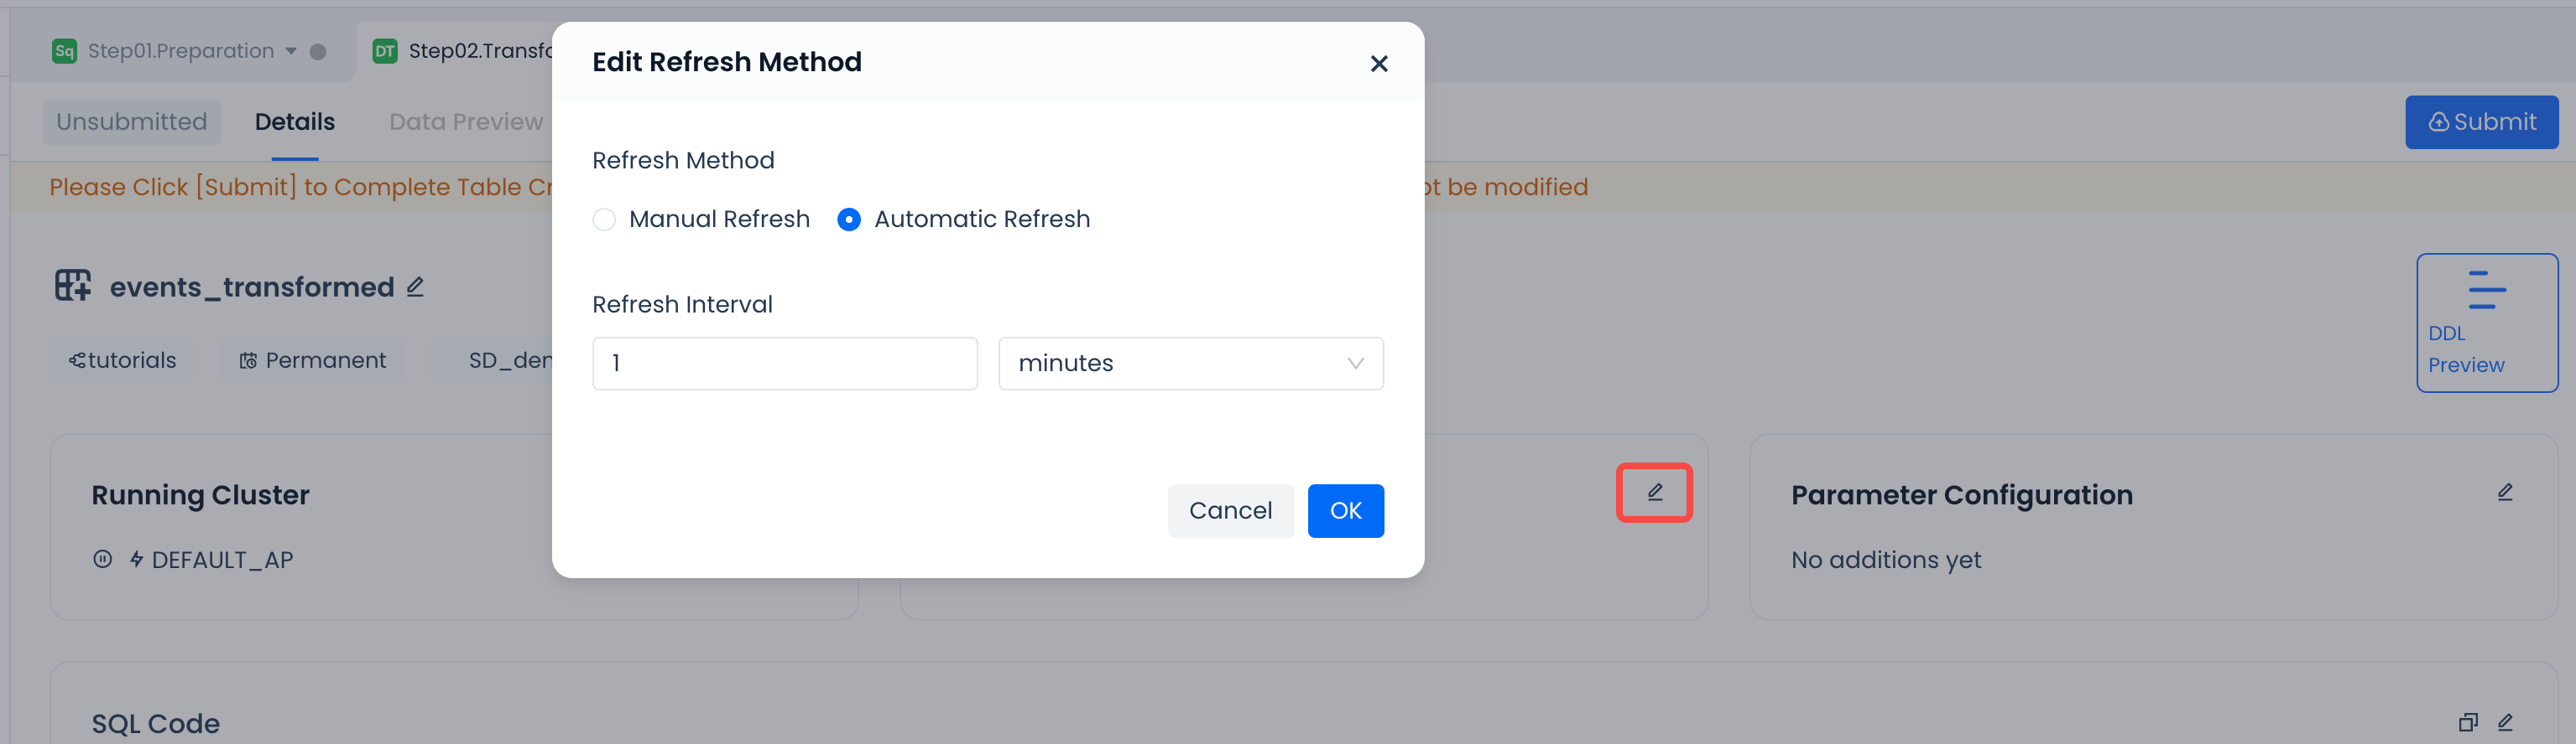This screenshot has height=744, width=2576.
Task: Click the Submit button
Action: (2481, 121)
